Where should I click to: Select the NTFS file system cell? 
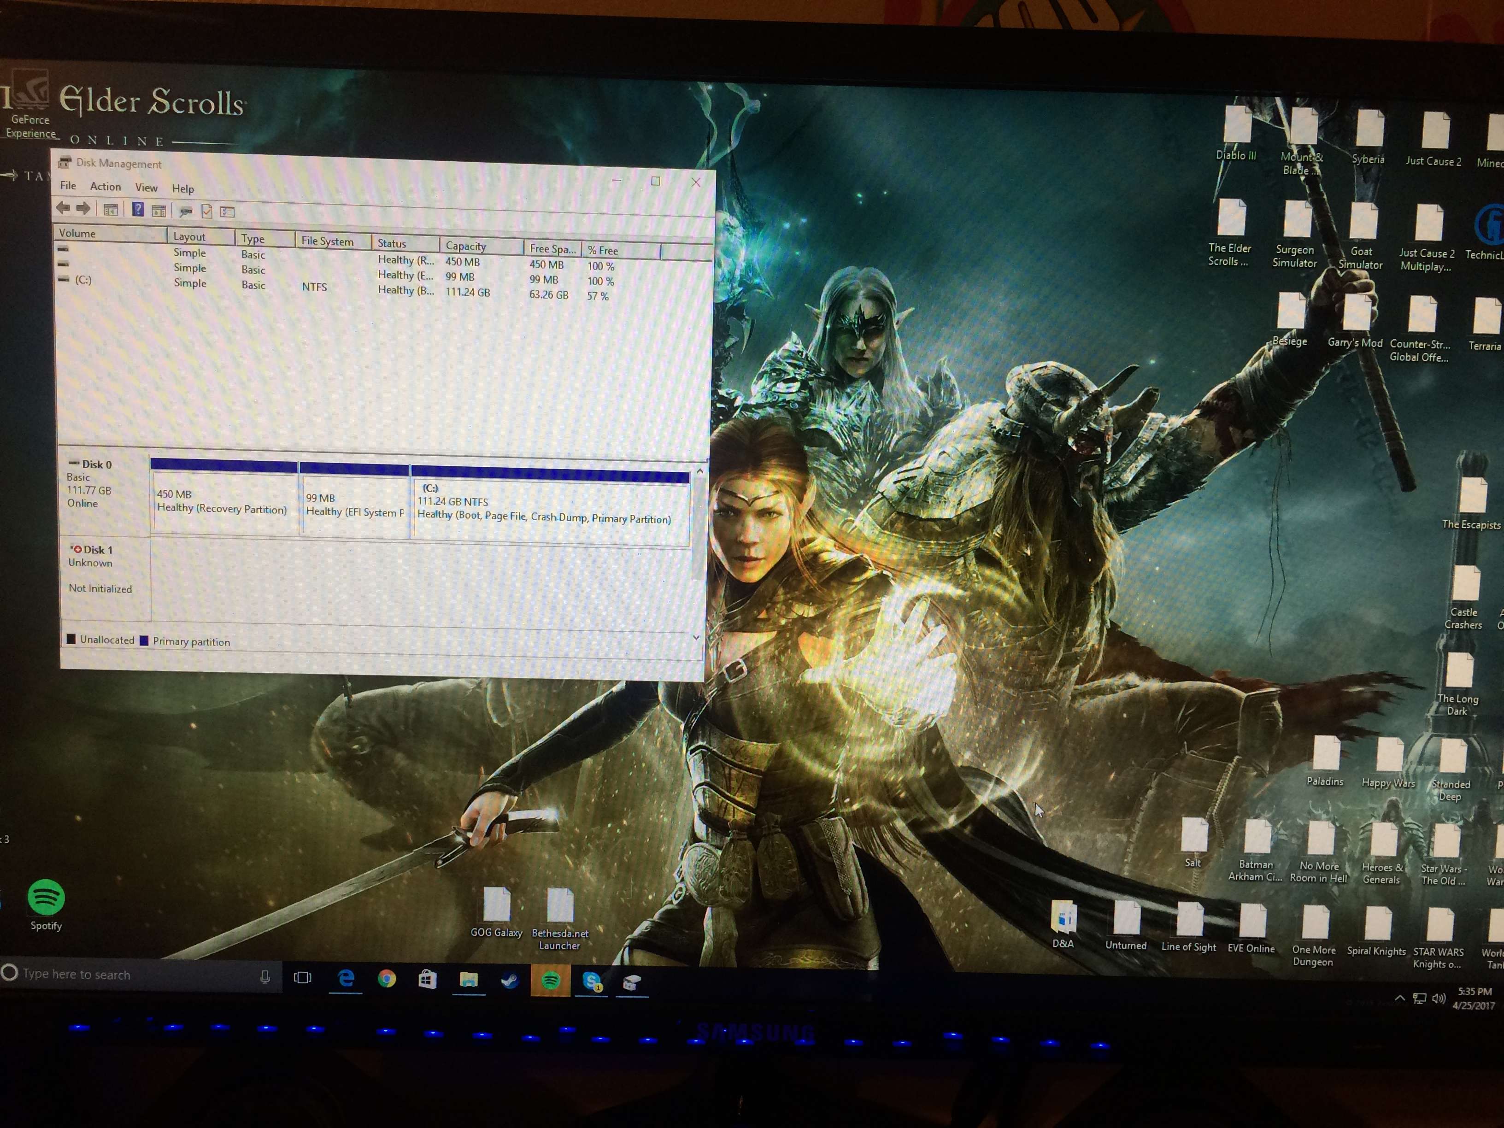(314, 287)
